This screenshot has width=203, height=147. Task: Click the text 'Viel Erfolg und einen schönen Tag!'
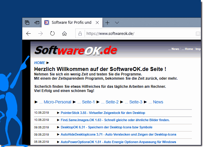click(64, 91)
